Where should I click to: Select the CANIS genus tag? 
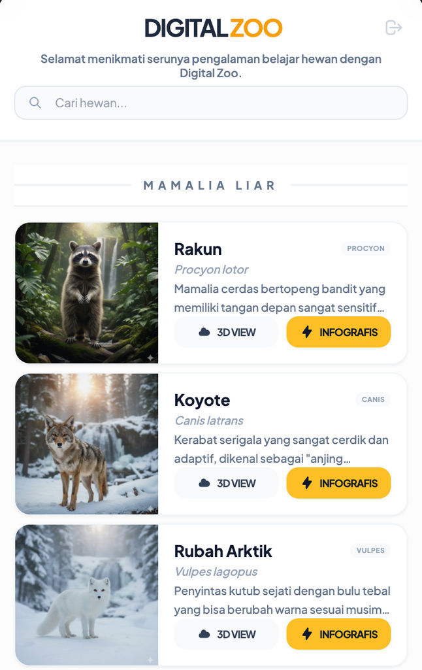pyautogui.click(x=373, y=399)
